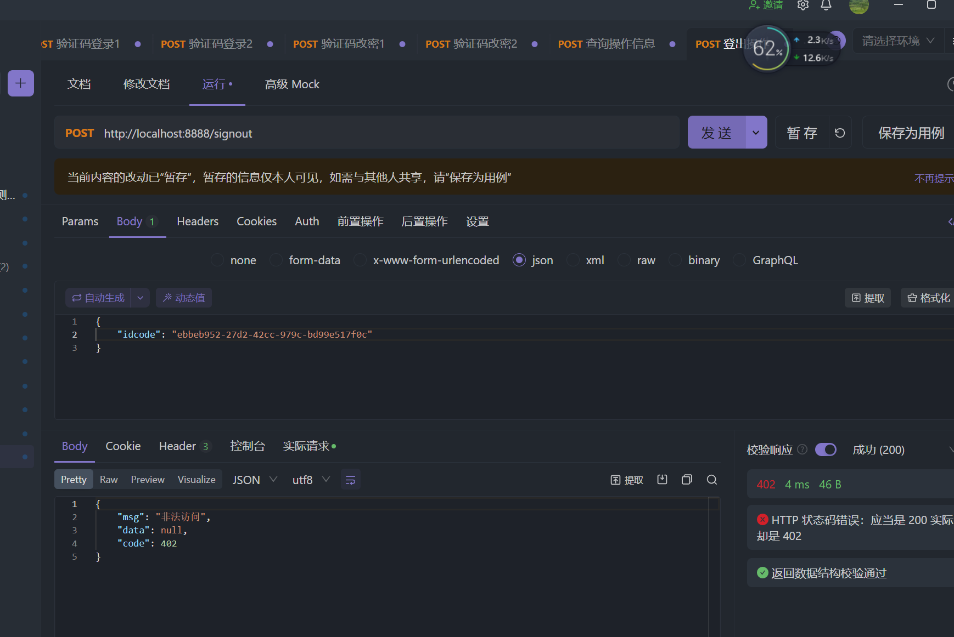954x637 pixels.
Task: Switch to the 修改文档 tab
Action: (147, 84)
